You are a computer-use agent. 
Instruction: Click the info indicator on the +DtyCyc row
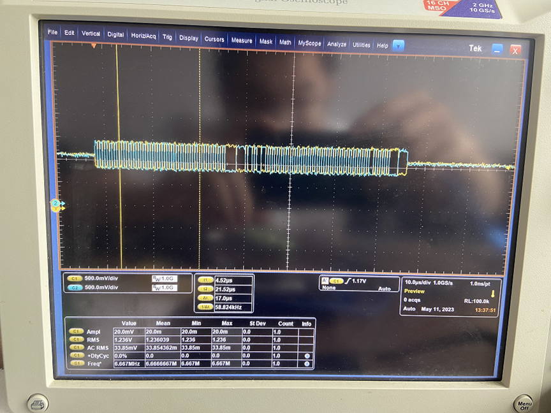[307, 356]
